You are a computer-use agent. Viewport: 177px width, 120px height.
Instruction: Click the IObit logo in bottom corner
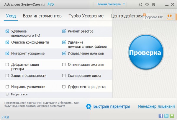pos(5,116)
